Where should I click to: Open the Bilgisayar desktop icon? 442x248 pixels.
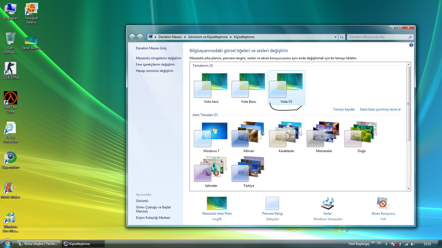10,12
